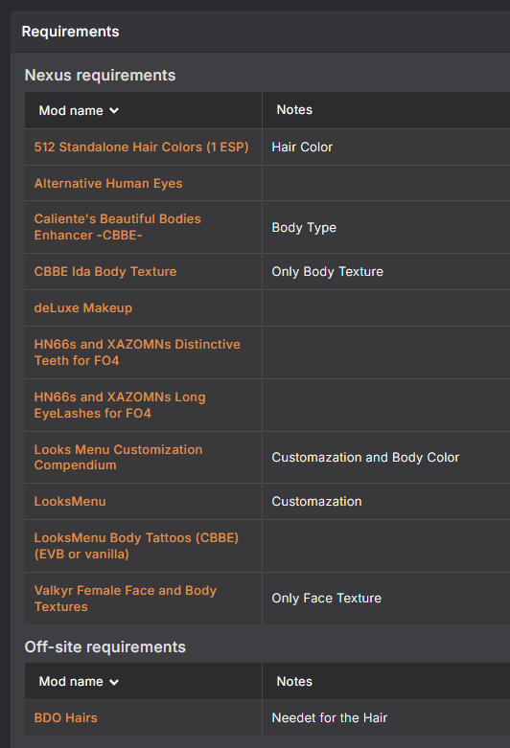Open HN66s Distinctive Teeth for FO4 link
The height and width of the screenshot is (748, 510).
click(137, 352)
